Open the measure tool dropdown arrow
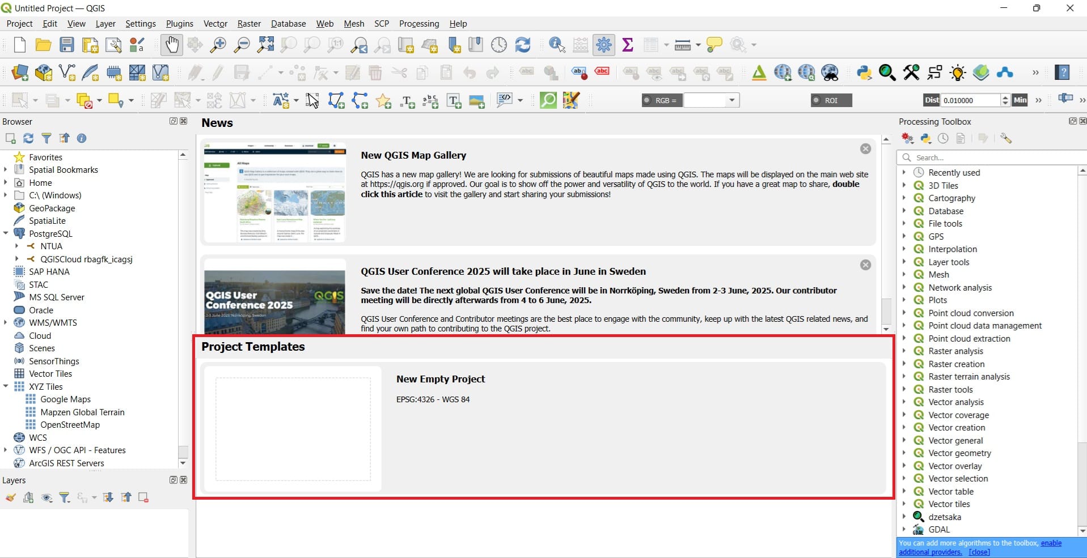 (x=698, y=45)
